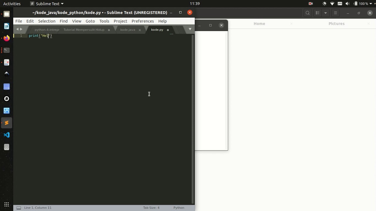Click the search icon in Files window
This screenshot has width=376, height=211.
[307, 13]
